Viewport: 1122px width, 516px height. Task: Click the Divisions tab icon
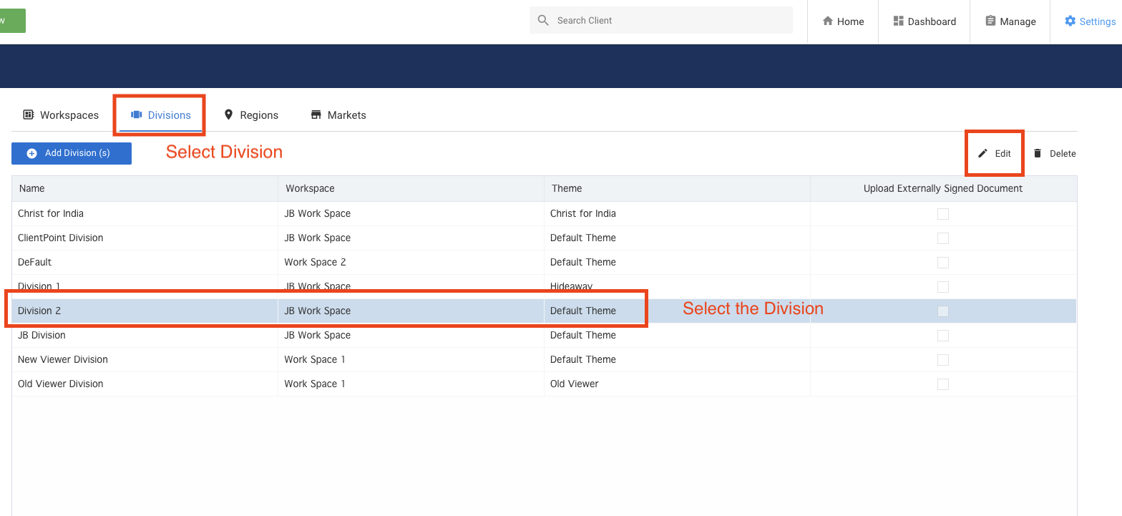[x=136, y=115]
